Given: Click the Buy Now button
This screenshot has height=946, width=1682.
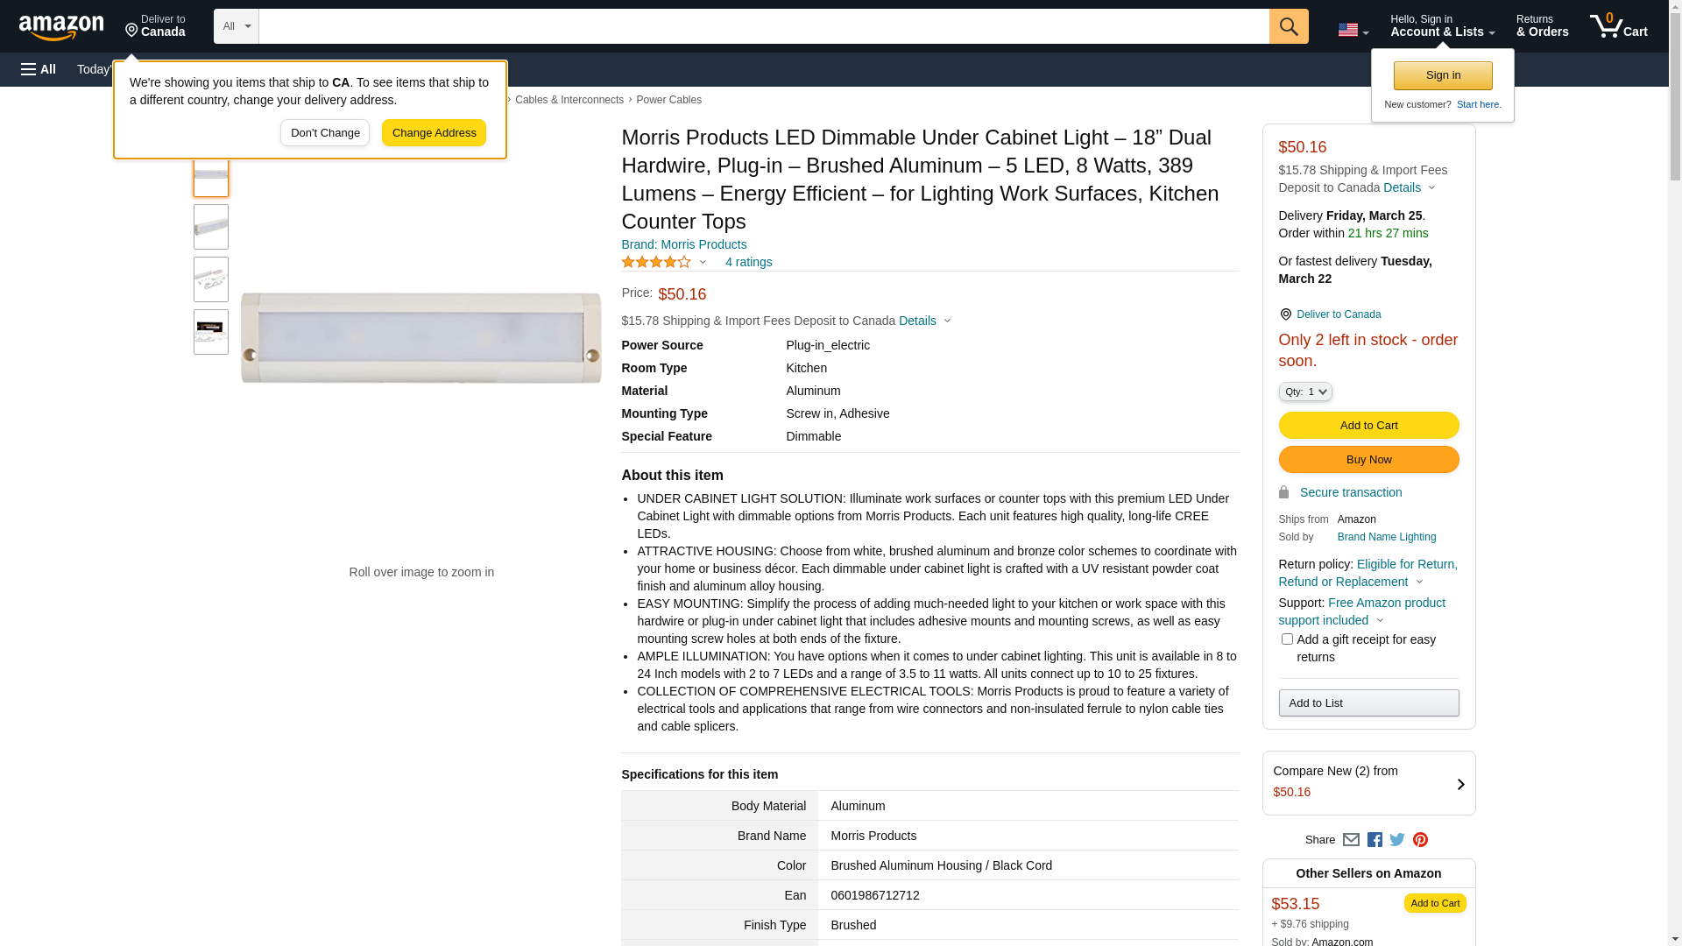Looking at the screenshot, I should (1368, 459).
